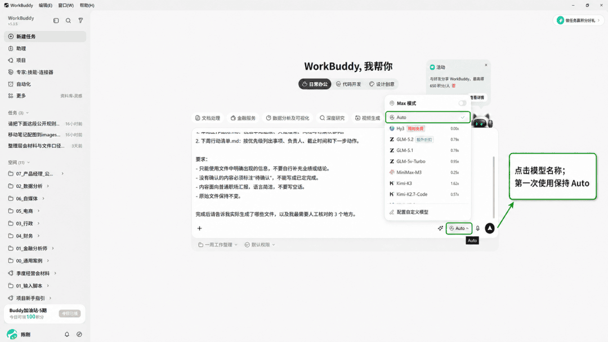Open the 窗口(W) menu
The image size is (608, 342).
coord(66,6)
